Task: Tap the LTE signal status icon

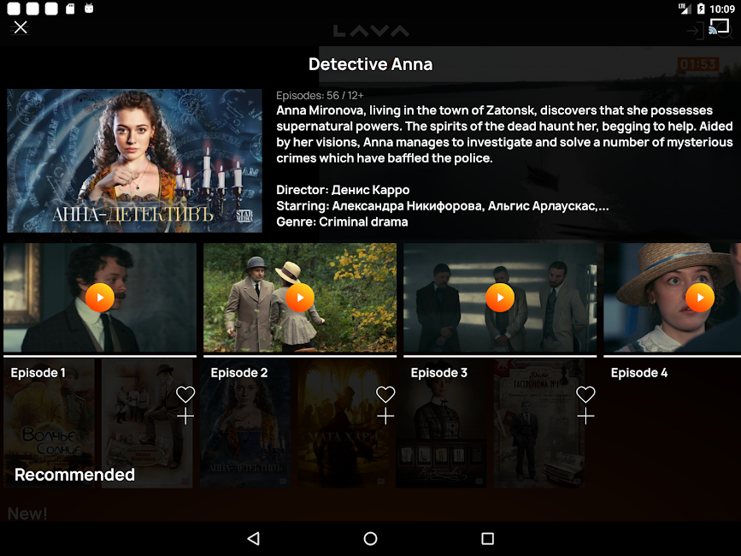Action: point(685,9)
